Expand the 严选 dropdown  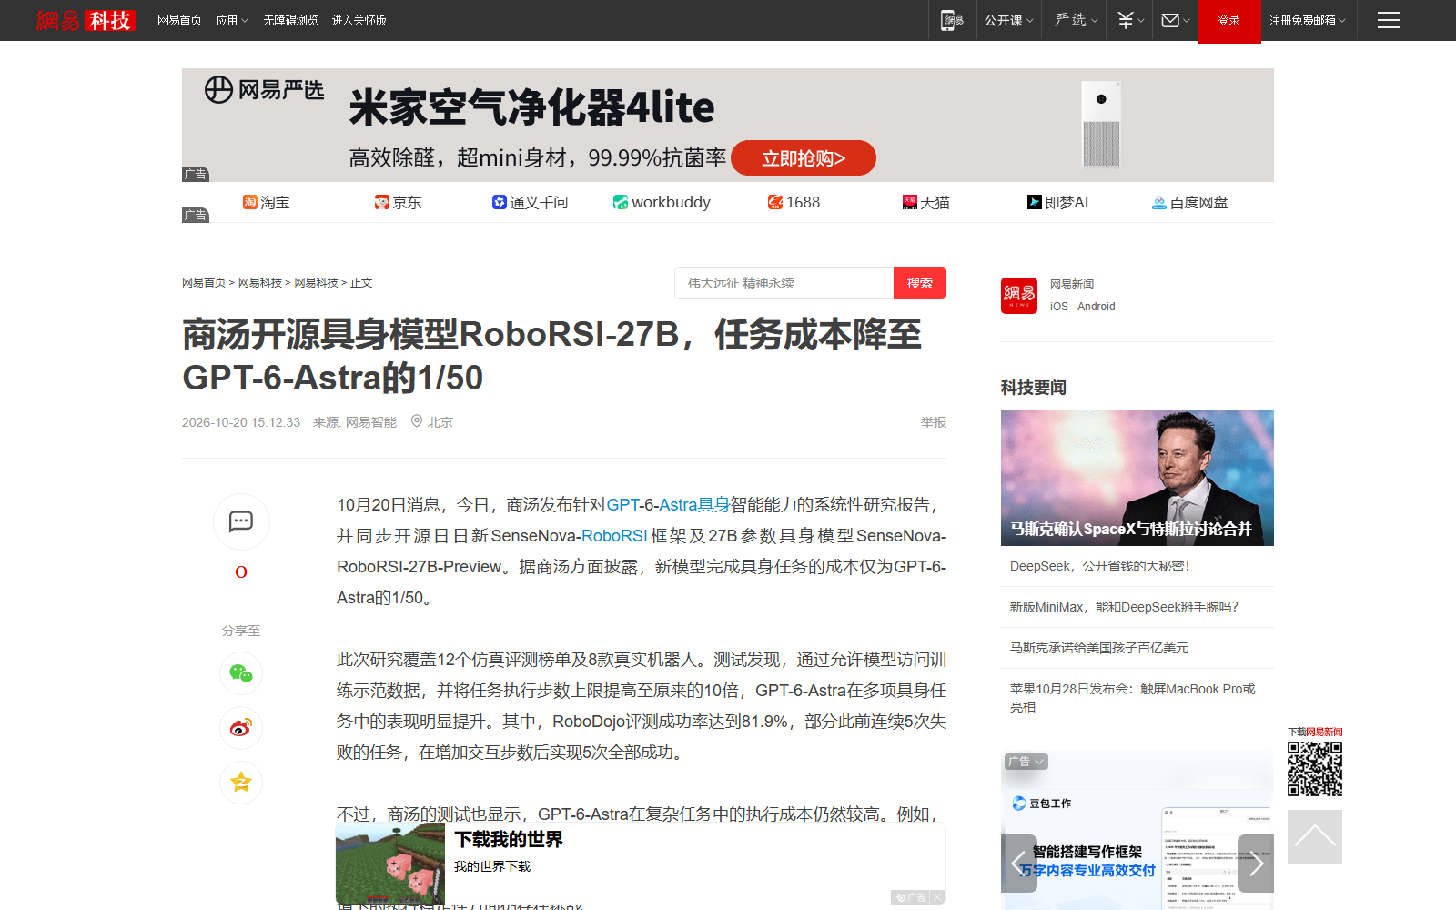[1076, 20]
